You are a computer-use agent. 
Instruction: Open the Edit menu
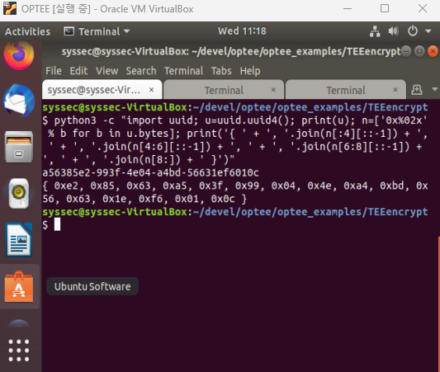coord(78,71)
